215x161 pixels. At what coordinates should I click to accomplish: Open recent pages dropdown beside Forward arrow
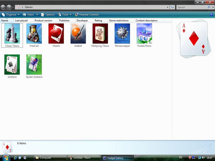[13, 7]
